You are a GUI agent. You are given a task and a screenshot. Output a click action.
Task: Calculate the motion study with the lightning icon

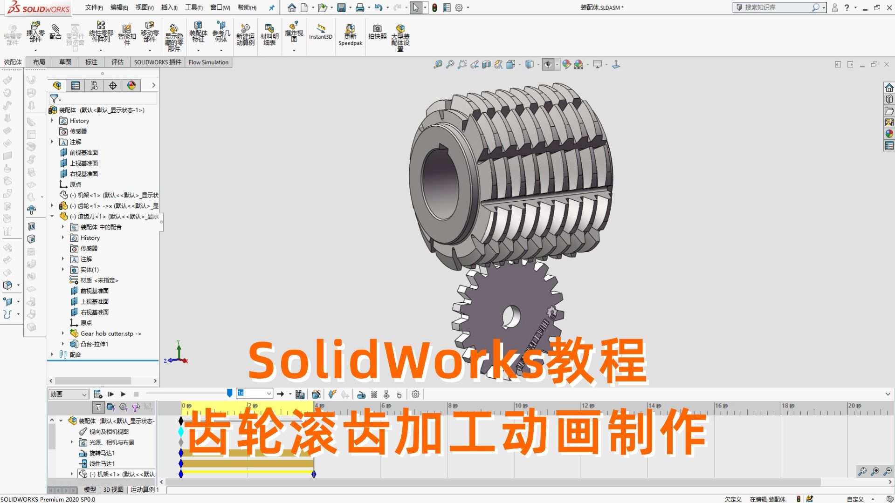click(x=332, y=394)
